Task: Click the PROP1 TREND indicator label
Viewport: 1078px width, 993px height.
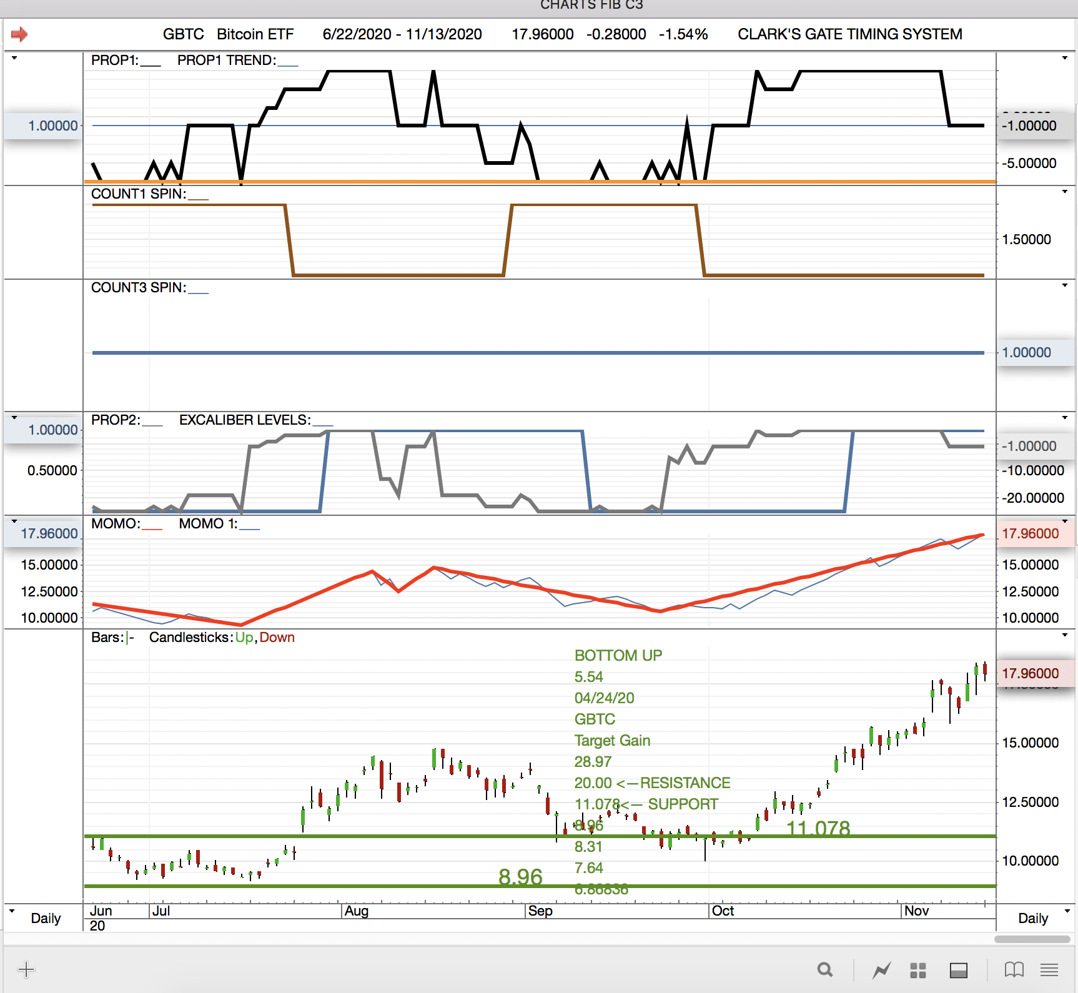Action: click(x=226, y=61)
